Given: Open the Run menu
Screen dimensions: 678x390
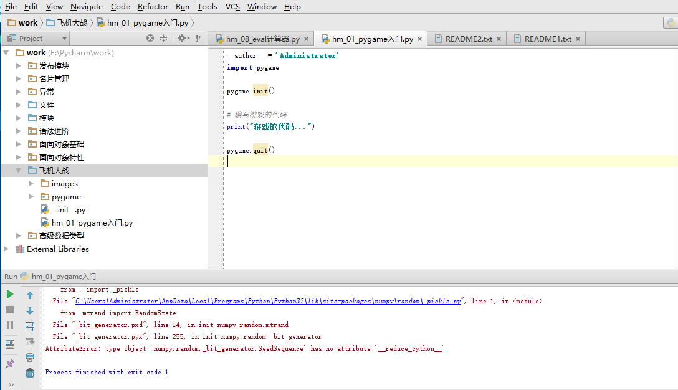Looking at the screenshot, I should click(183, 6).
